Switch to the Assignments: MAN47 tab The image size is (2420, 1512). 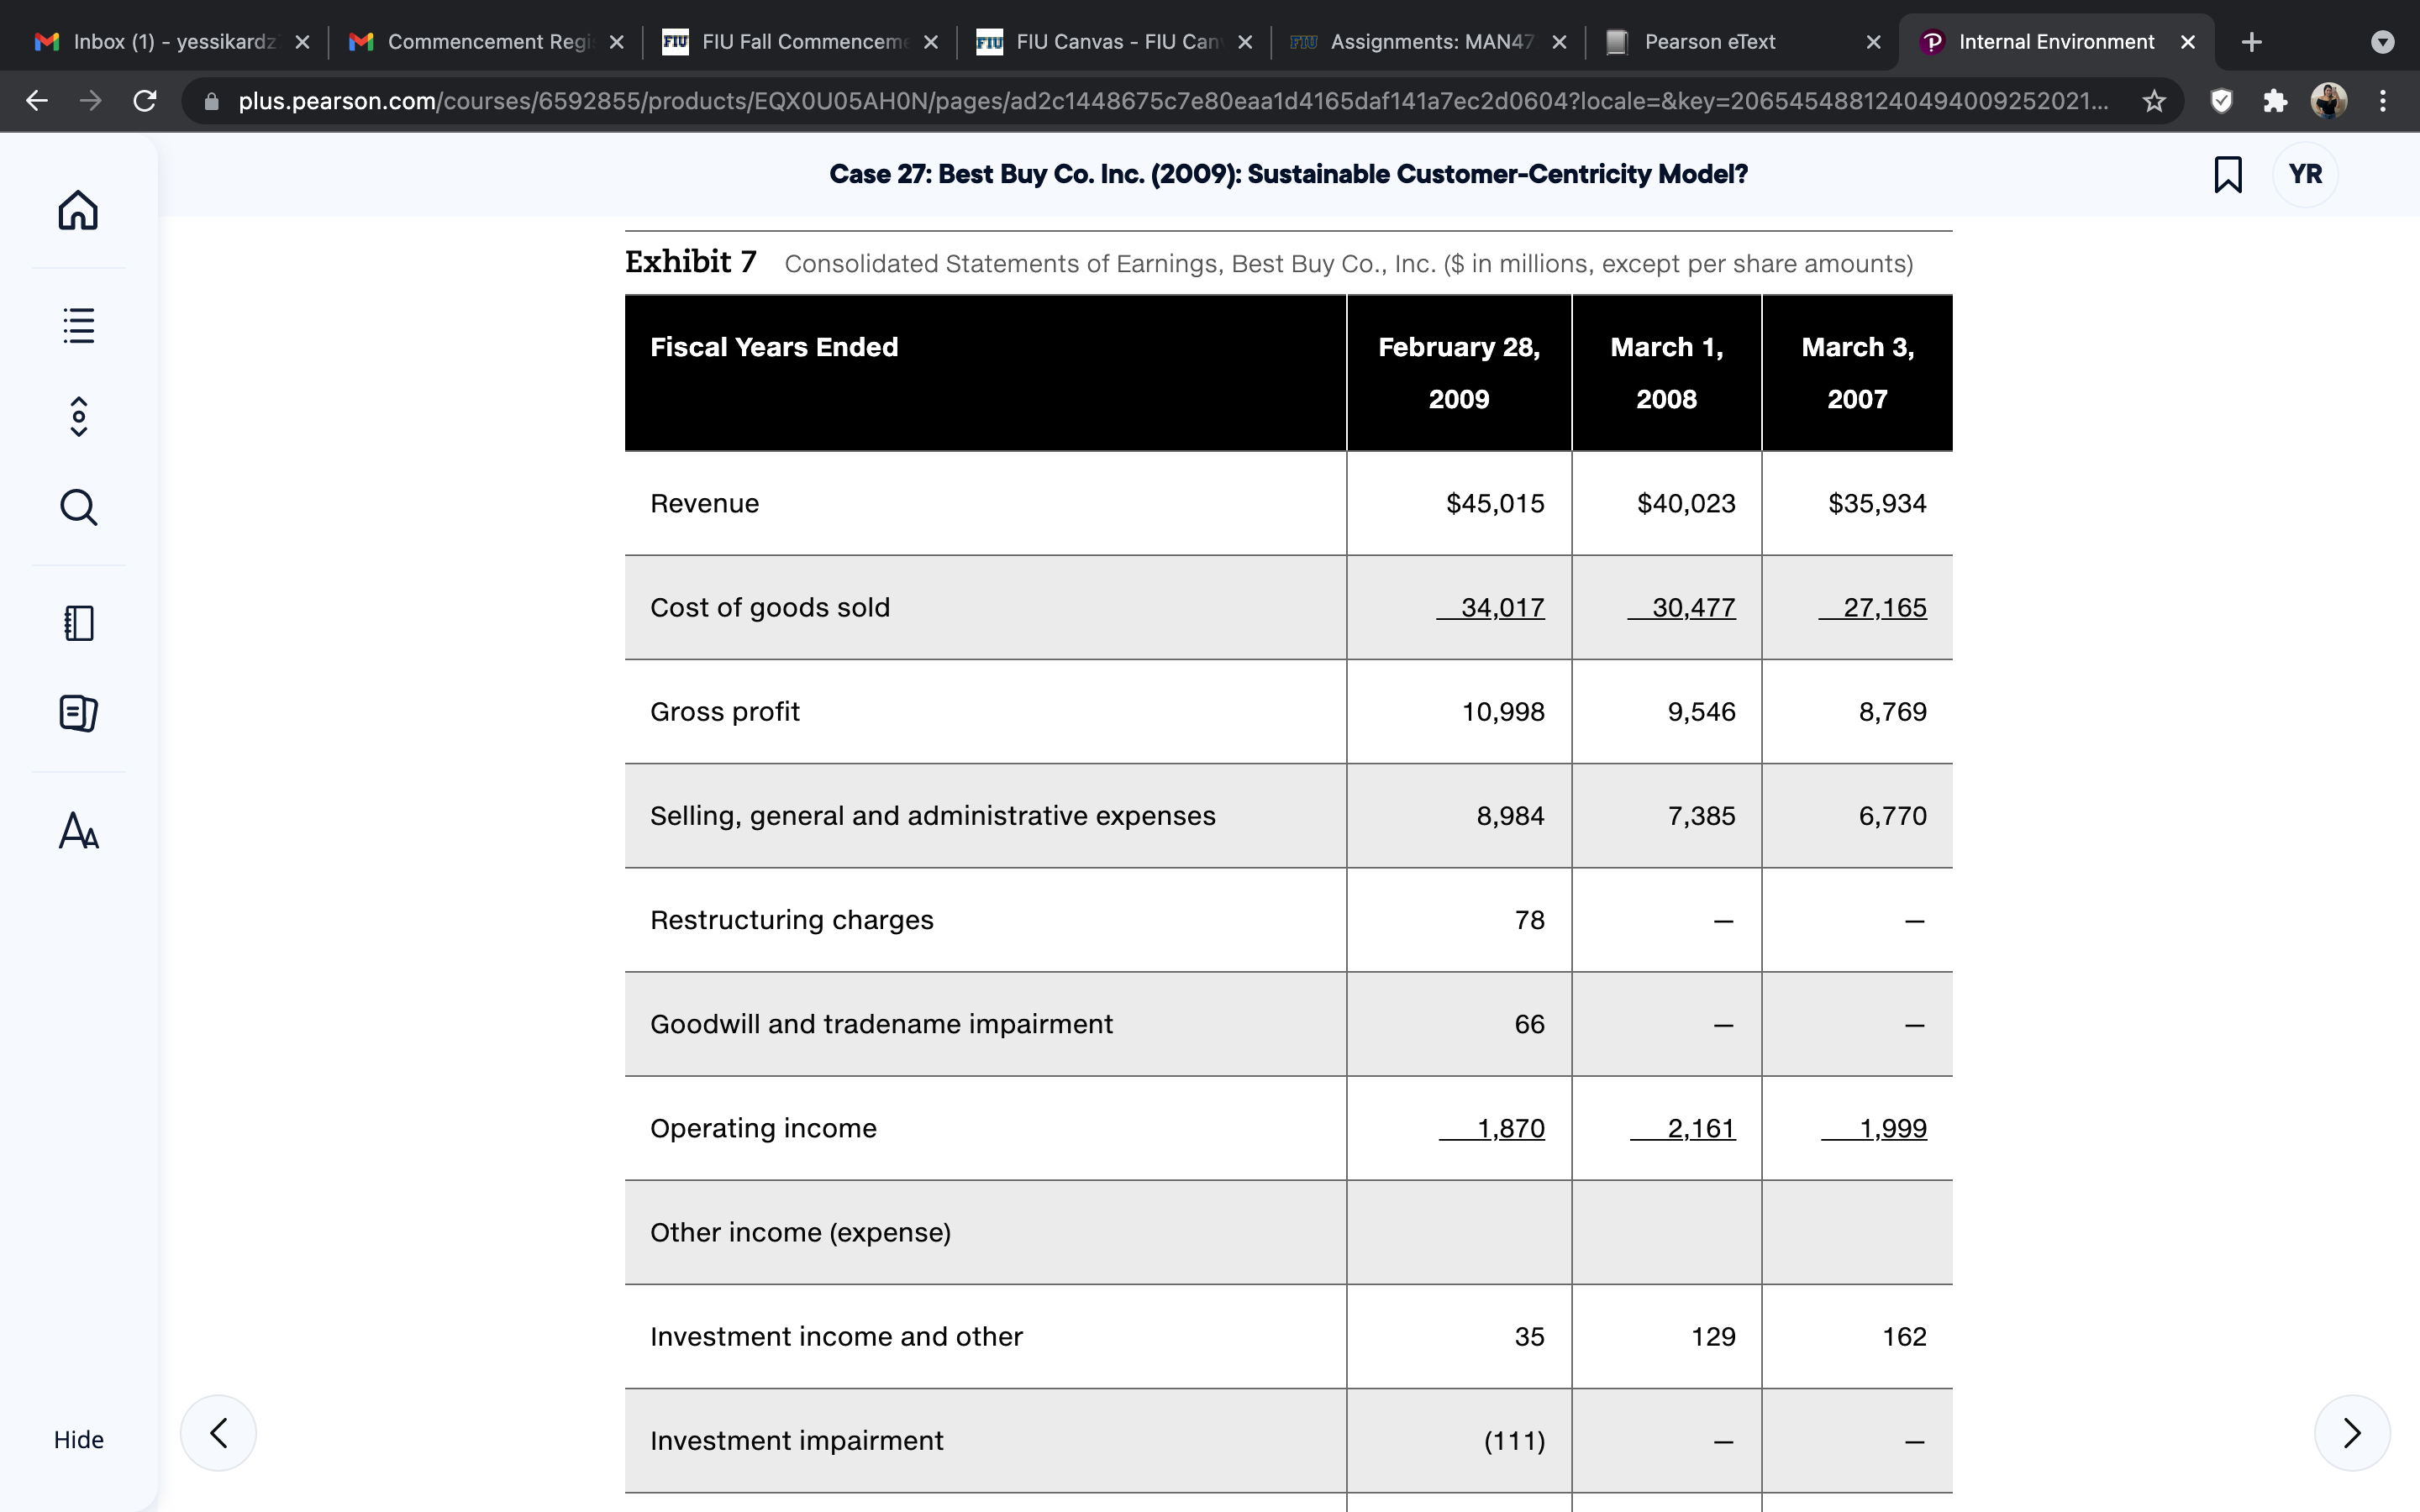click(x=1428, y=42)
